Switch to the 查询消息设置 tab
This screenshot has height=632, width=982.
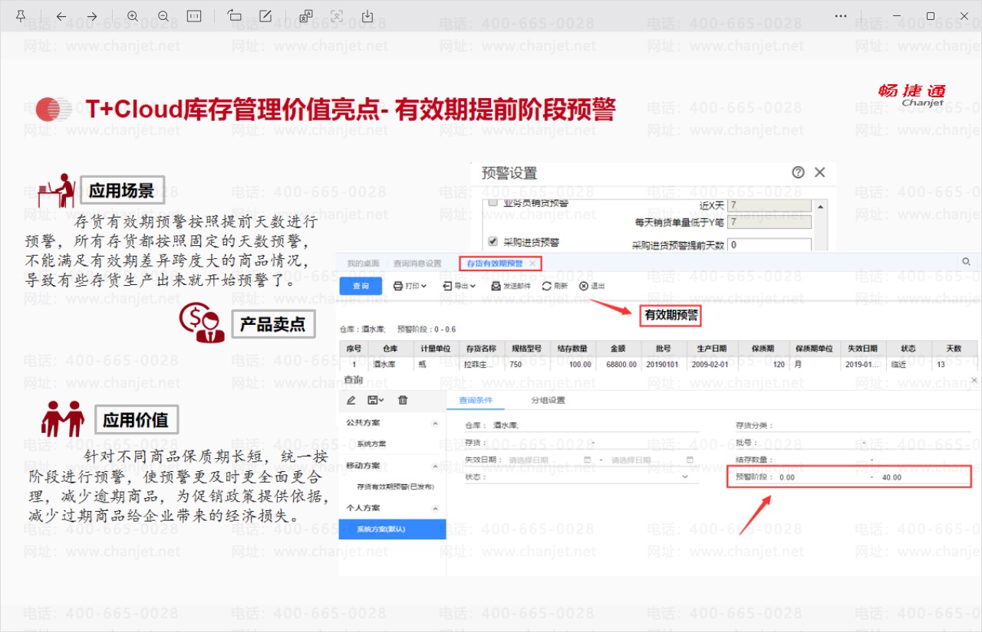(x=417, y=264)
